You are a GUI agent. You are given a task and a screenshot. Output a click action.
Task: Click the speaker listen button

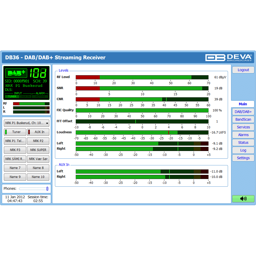[x=243, y=199]
